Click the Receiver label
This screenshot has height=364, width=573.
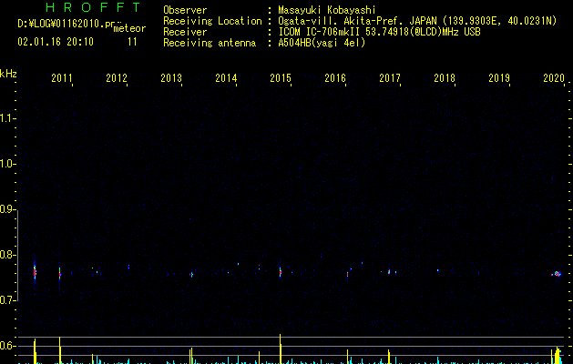(185, 32)
